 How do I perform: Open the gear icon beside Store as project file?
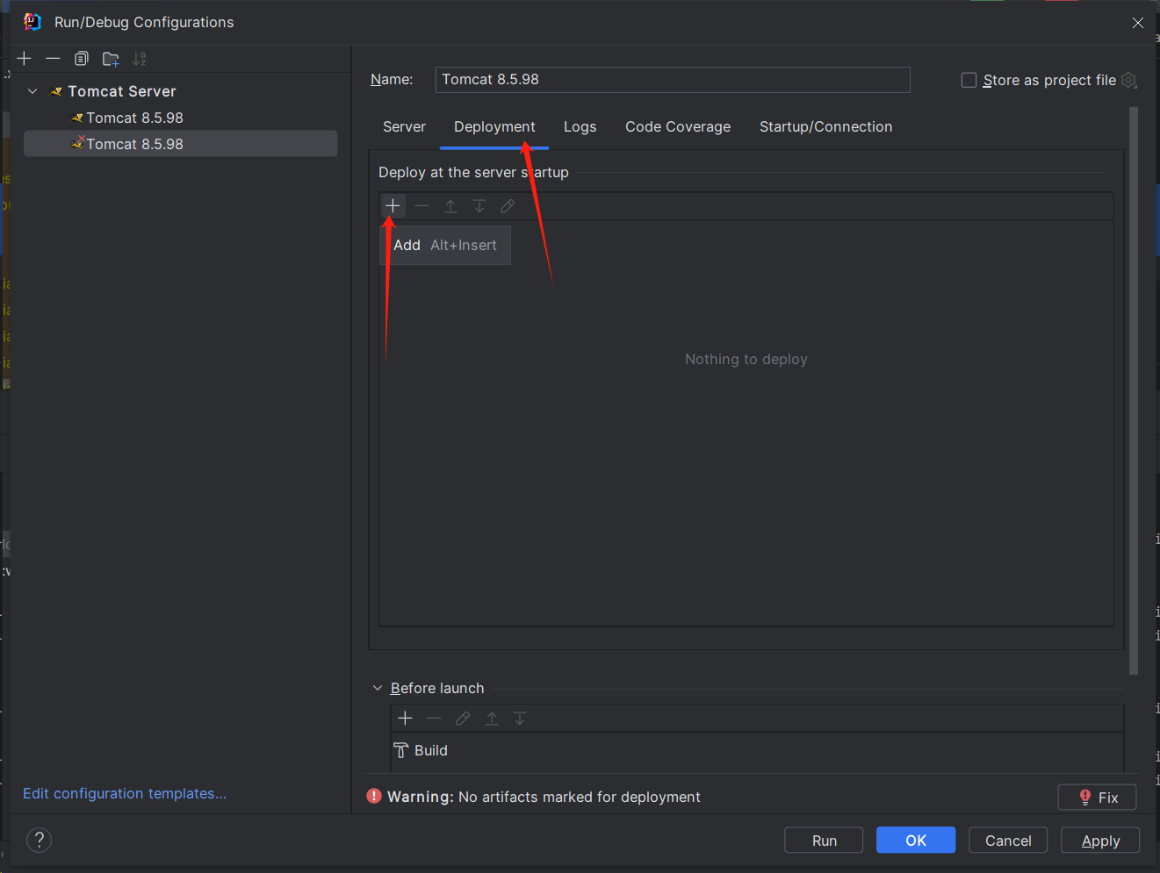coord(1129,80)
